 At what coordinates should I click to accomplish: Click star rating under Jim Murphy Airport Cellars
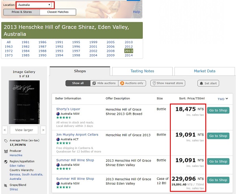pos(63,143)
